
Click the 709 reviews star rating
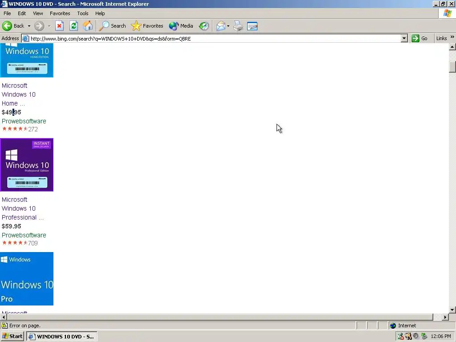(x=20, y=243)
